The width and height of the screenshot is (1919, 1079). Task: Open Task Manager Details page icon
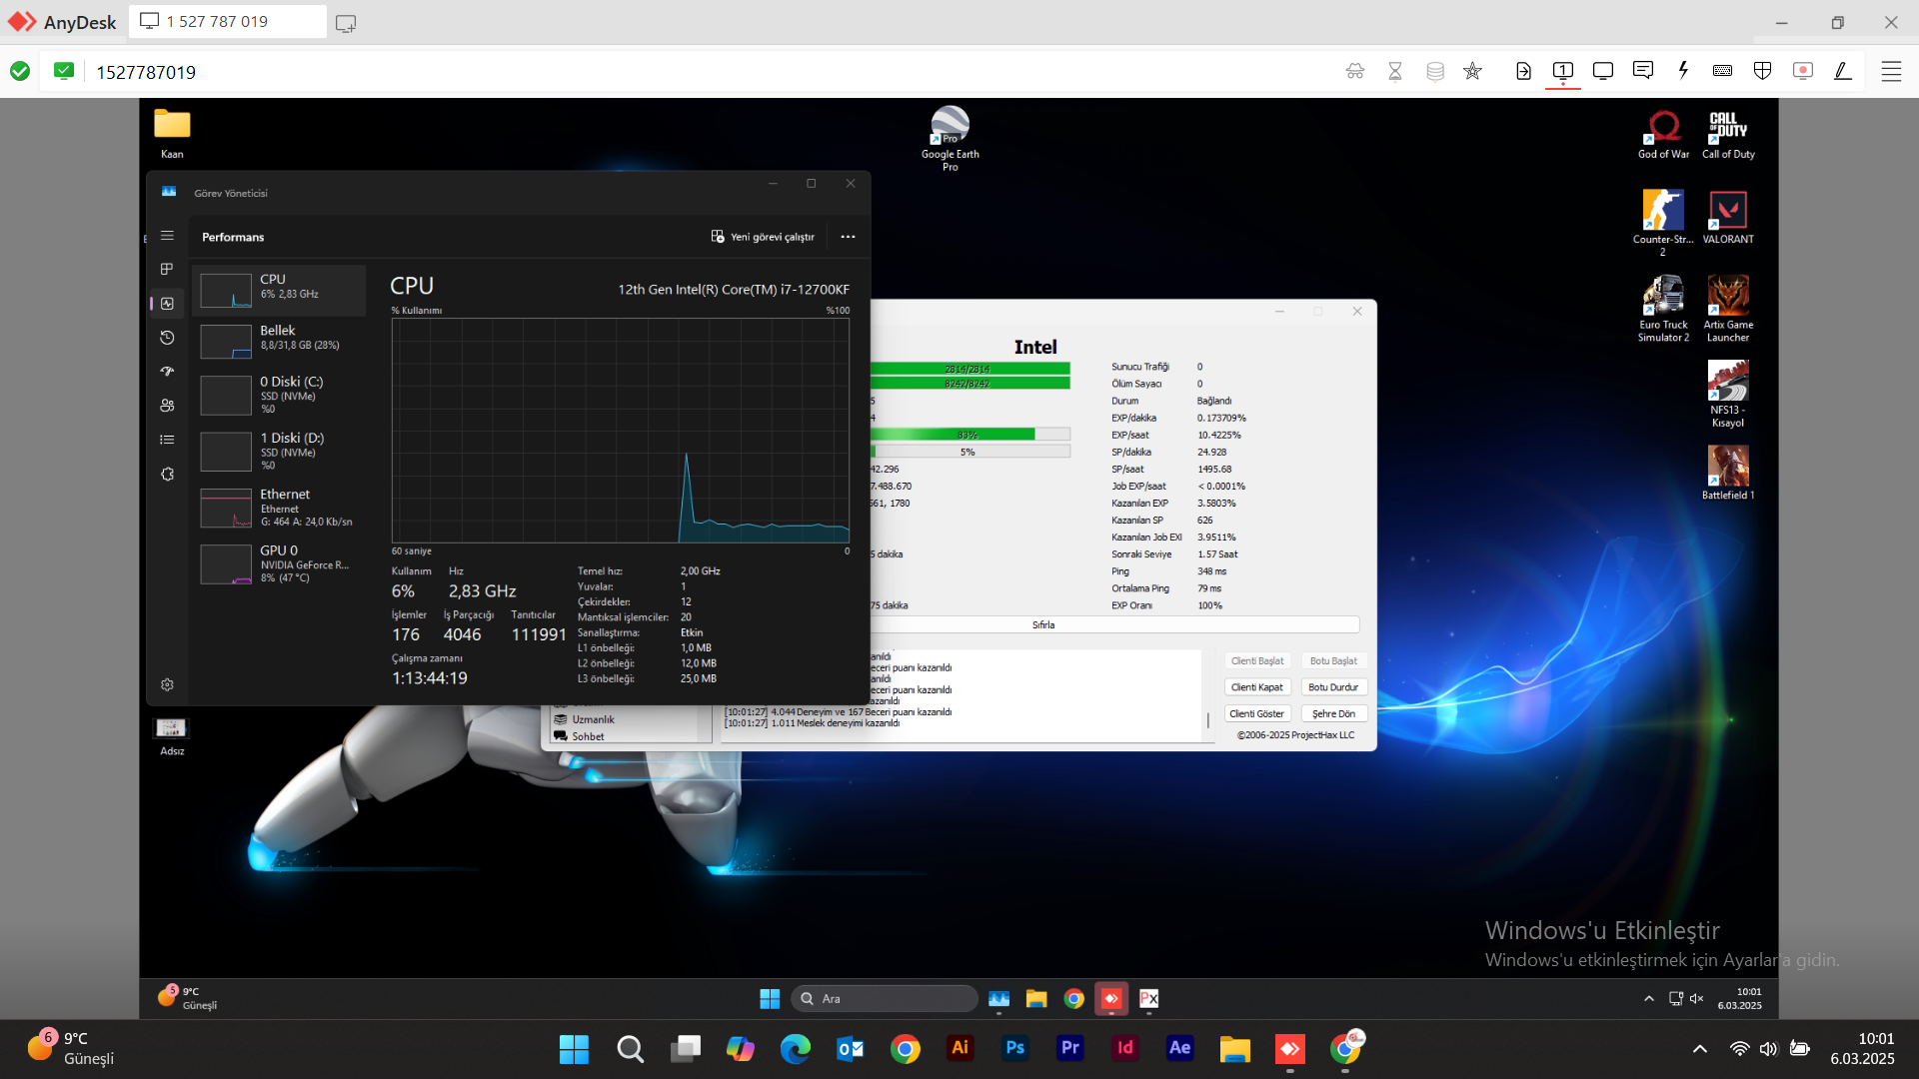click(167, 440)
